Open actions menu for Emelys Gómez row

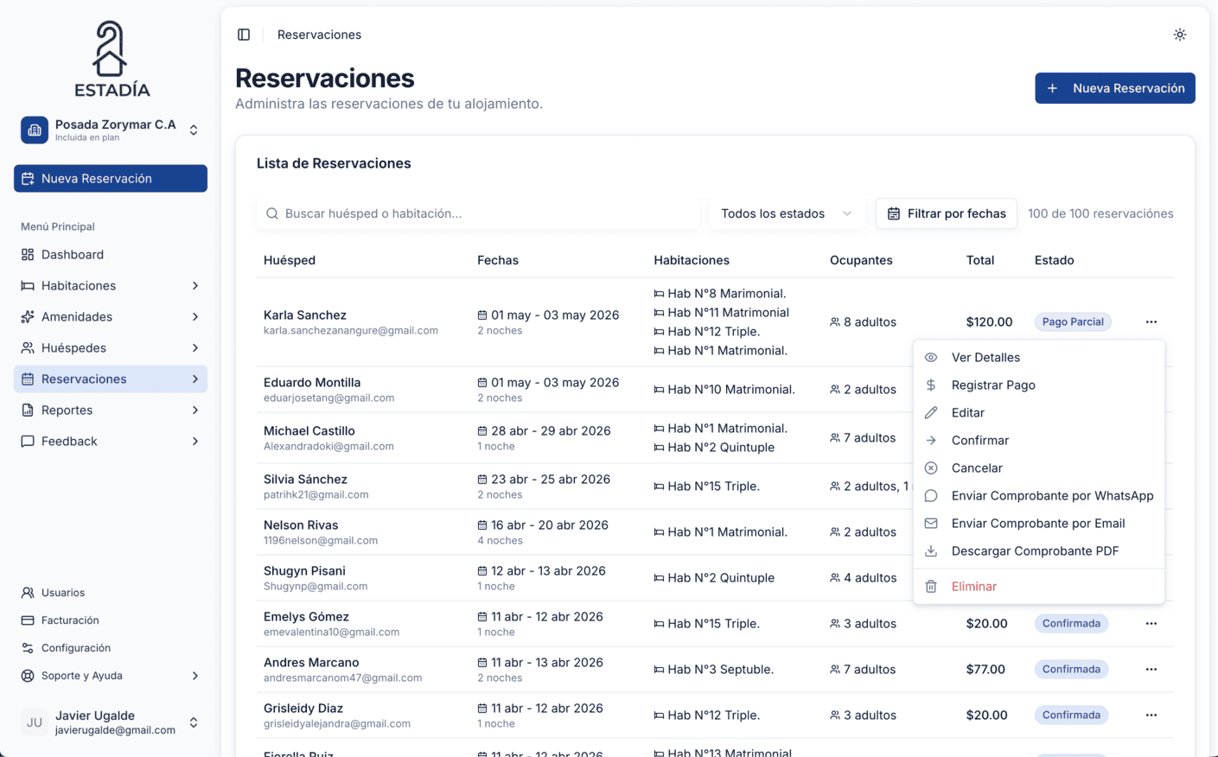(1151, 623)
